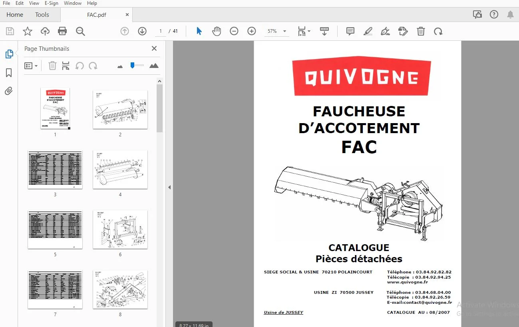Zoom out with the minus button

click(234, 31)
